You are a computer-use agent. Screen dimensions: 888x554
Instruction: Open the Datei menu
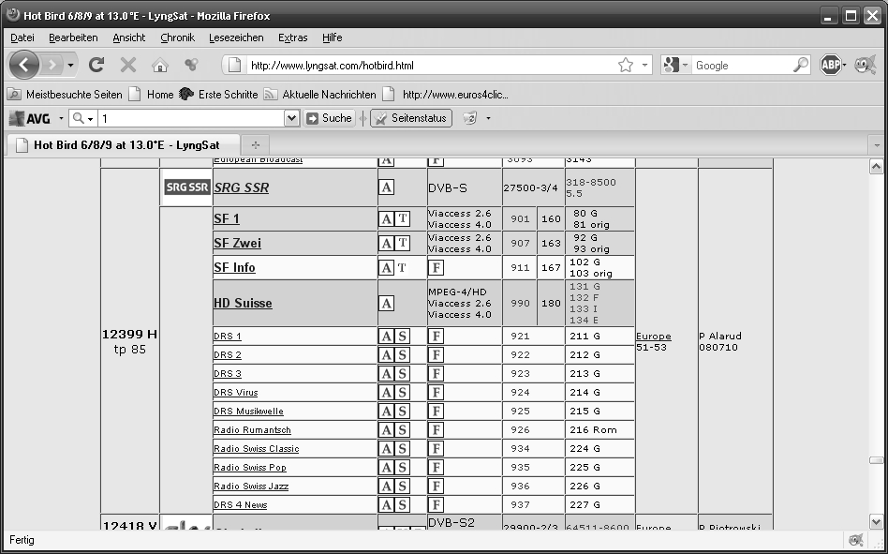click(x=22, y=37)
